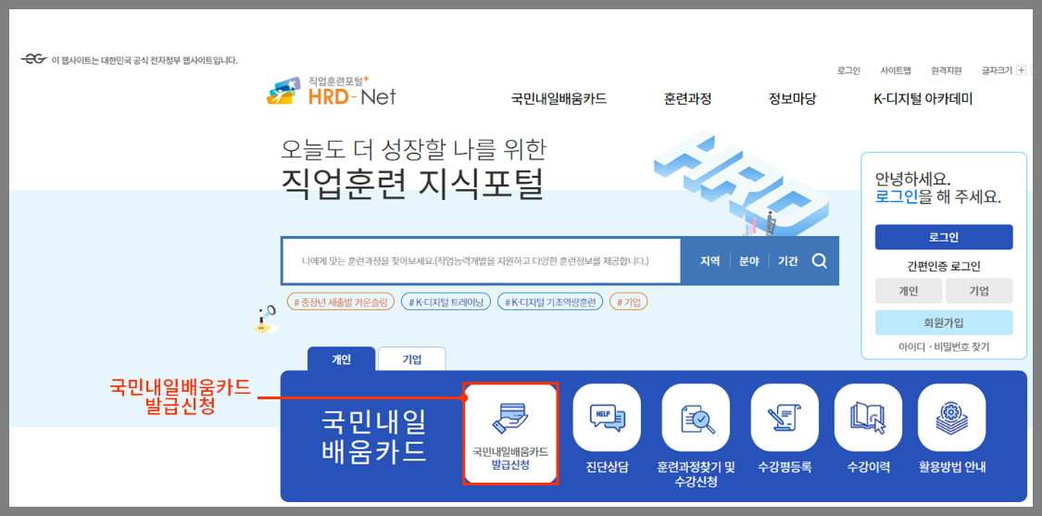Open the 분야 search filter
1042x516 pixels.
coord(749,260)
